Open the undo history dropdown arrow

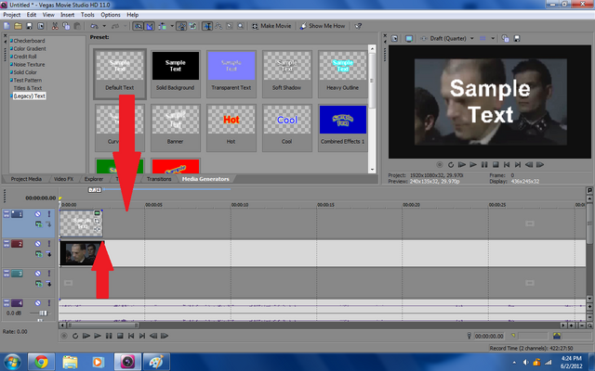tap(104, 26)
